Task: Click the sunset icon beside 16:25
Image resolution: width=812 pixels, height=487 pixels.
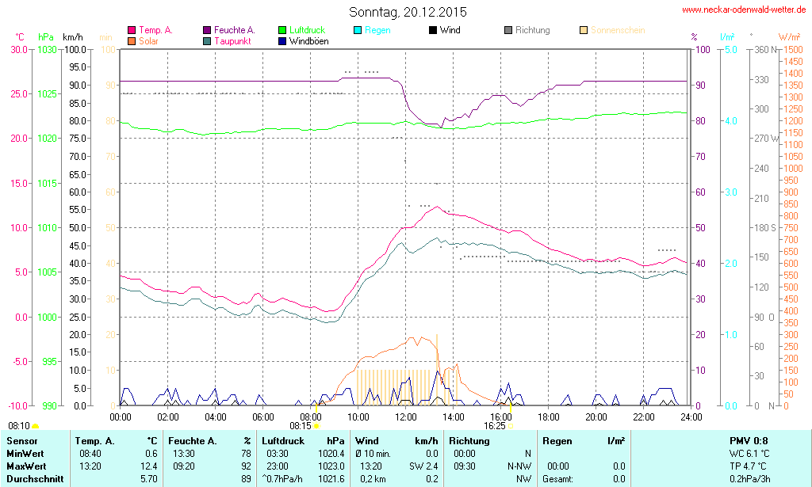Action: click(511, 426)
